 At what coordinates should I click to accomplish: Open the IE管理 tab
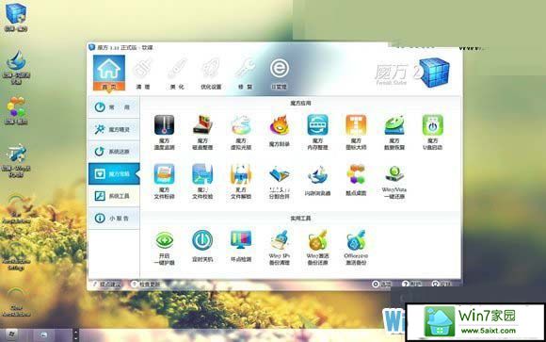279,73
